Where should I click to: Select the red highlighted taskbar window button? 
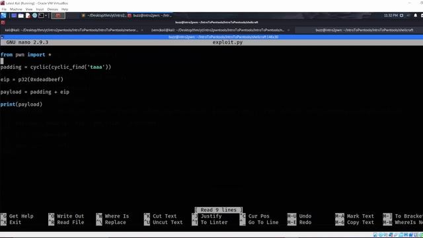click(x=58, y=16)
